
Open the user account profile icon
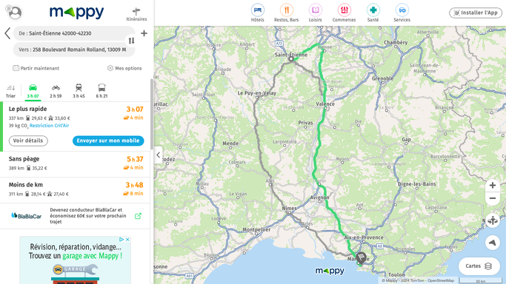[x=14, y=13]
